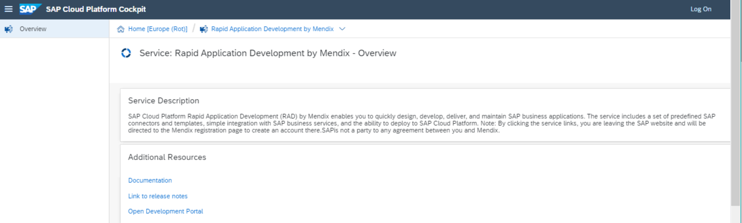Click the SAP logo
The image size is (742, 223).
click(x=30, y=9)
